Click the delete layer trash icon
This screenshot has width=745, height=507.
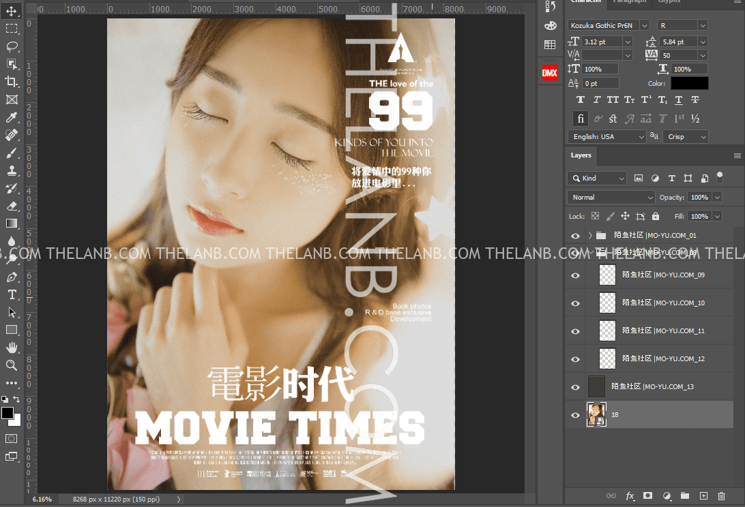721,495
